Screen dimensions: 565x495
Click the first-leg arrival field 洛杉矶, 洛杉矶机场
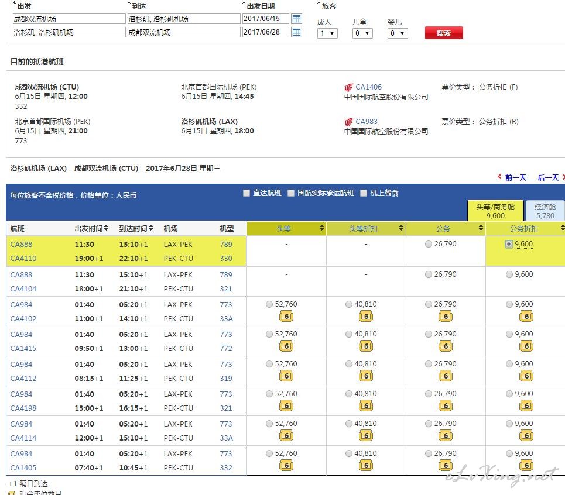[x=184, y=19]
